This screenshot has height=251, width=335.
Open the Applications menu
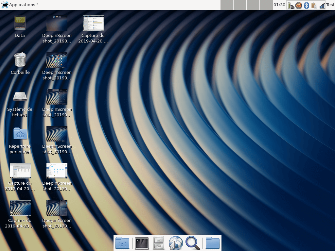point(19,5)
